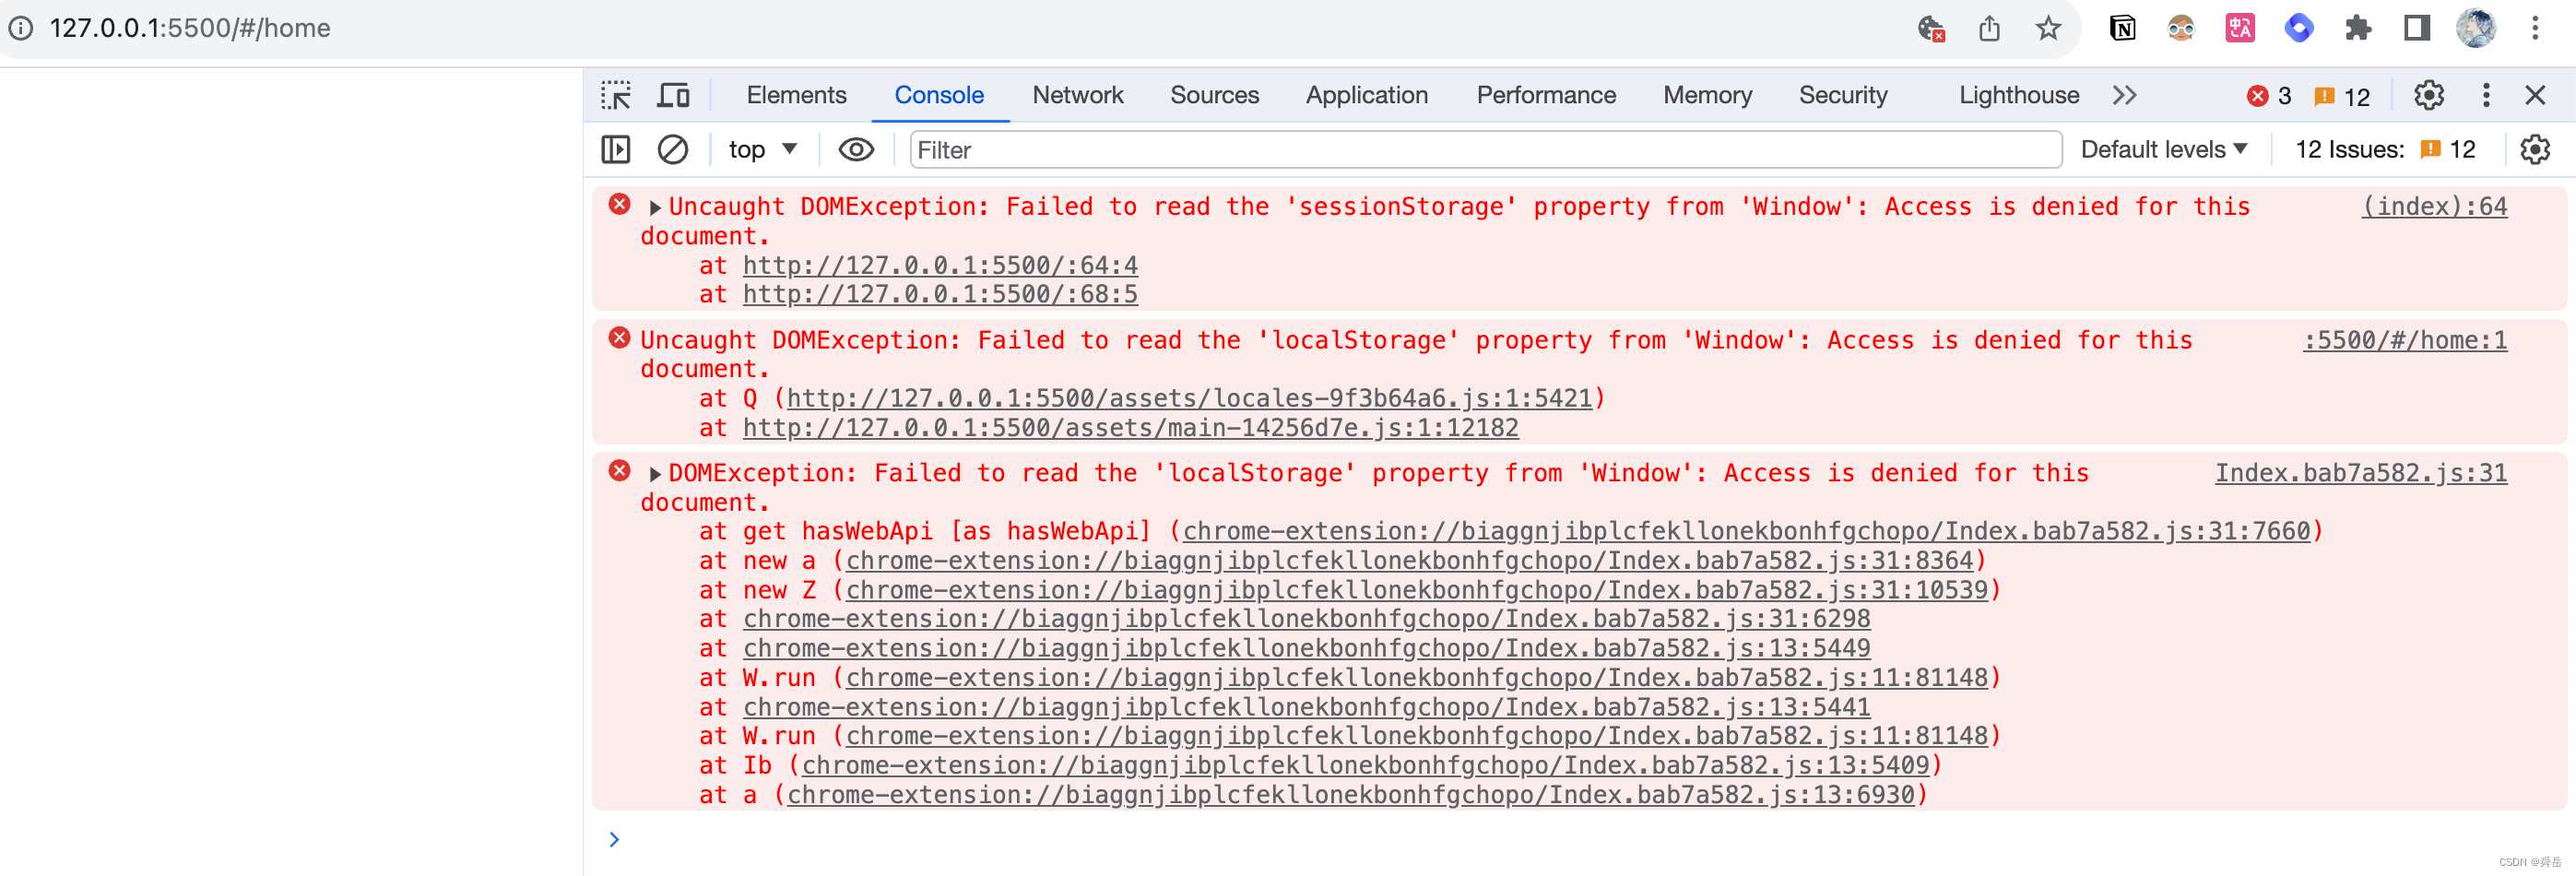
Task: Open the Extensions puzzle icon
Action: coord(2358,28)
